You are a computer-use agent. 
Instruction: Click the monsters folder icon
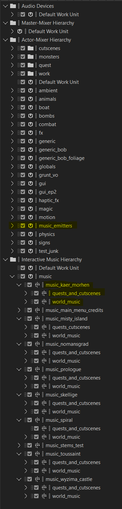(31, 57)
